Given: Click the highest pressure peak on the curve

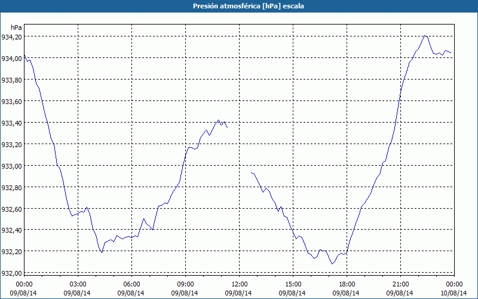Looking at the screenshot, I should pyautogui.click(x=425, y=36).
